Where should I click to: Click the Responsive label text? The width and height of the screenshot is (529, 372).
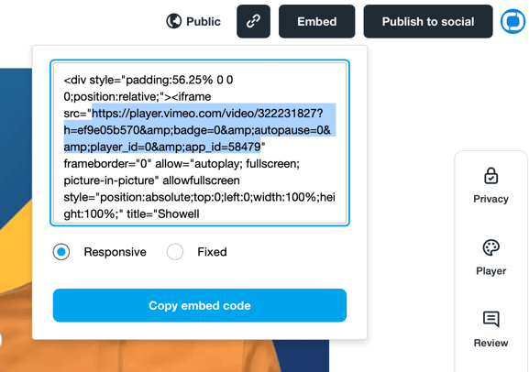[115, 252]
